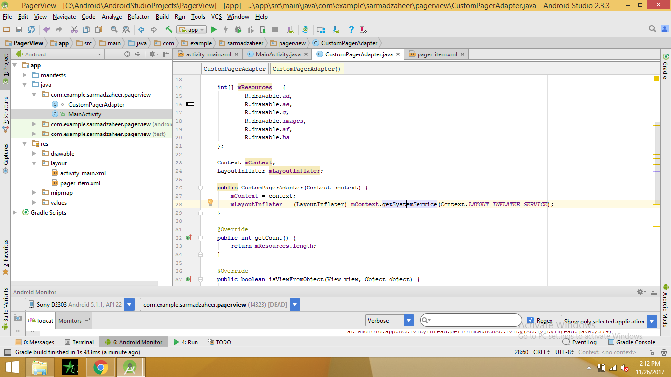This screenshot has width=671, height=377.
Task: Open the Terminal tool window
Action: [x=79, y=342]
